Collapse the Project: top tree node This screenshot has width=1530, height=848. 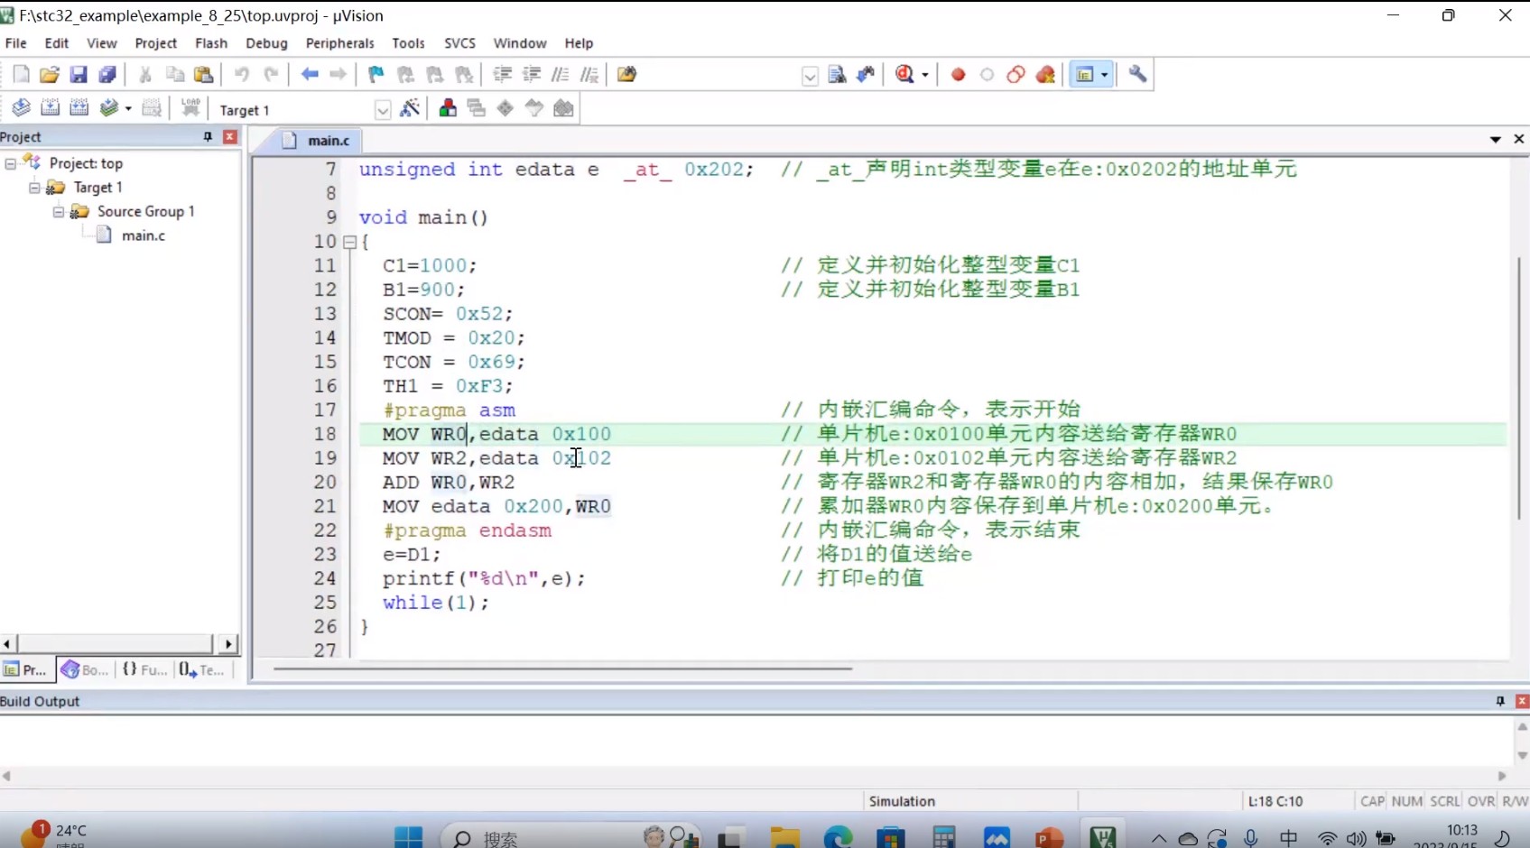(x=11, y=163)
